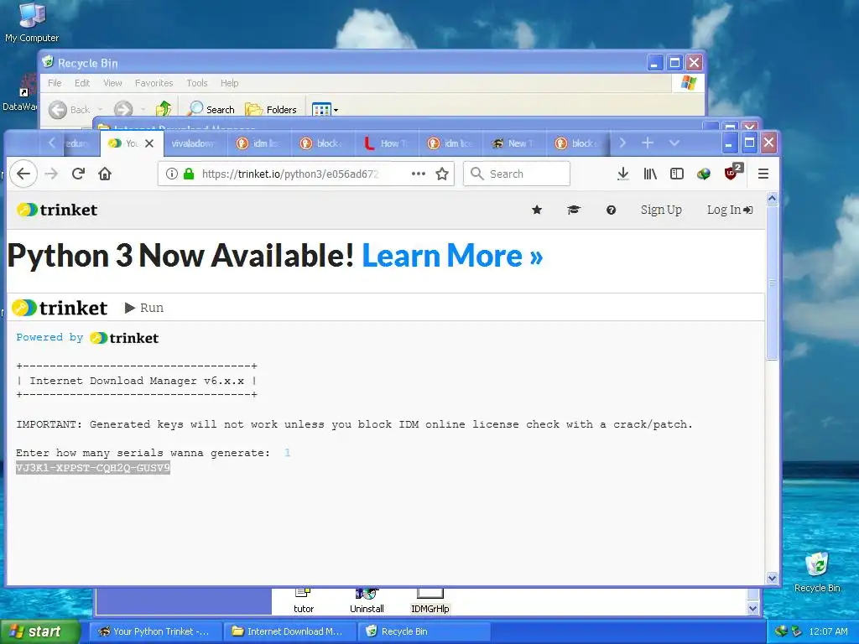The image size is (859, 644).
Task: Open Firefox downloads panel
Action: tap(623, 174)
